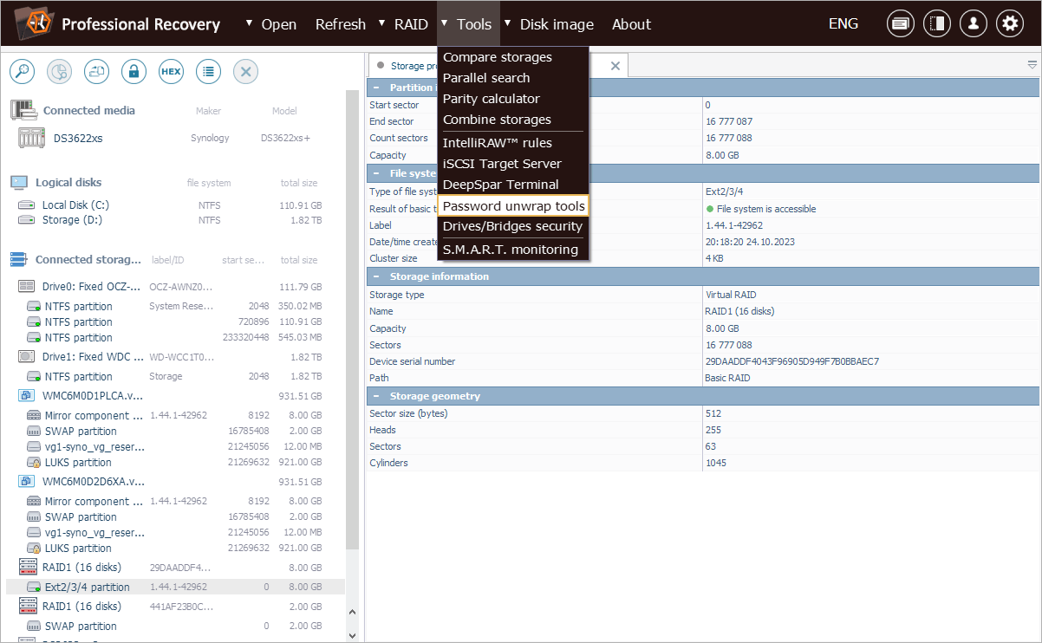Click the Connected storages header icon
The width and height of the screenshot is (1042, 643).
coord(19,260)
